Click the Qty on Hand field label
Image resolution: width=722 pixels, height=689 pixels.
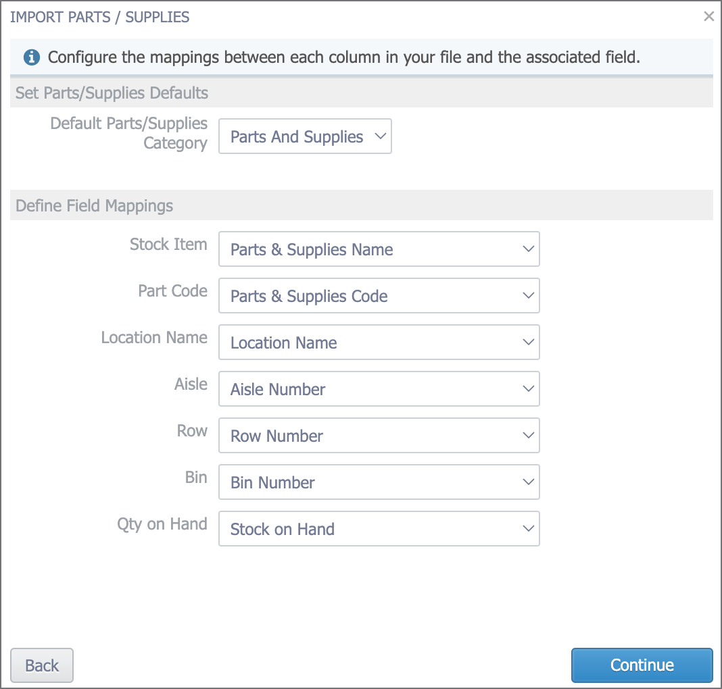162,524
